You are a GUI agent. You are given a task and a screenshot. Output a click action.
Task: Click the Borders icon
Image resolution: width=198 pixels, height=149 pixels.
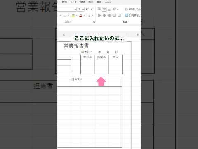pos(65,15)
